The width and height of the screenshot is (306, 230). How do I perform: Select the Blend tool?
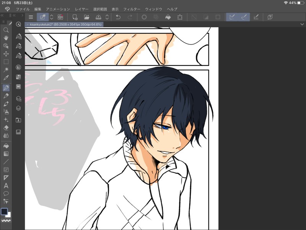pos(6,136)
